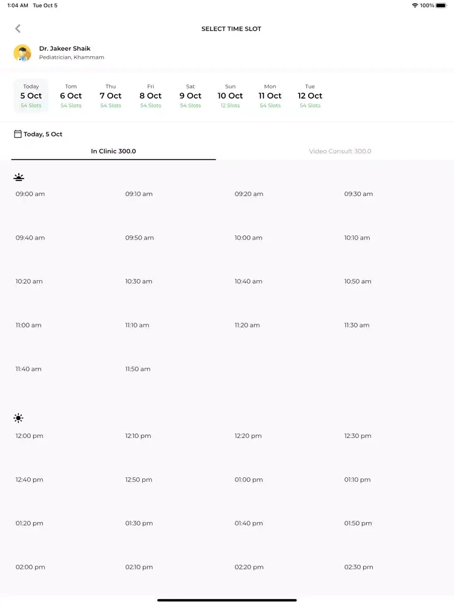454x605 pixels.
Task: Choose the 09:10 am slot
Action: [x=139, y=194]
